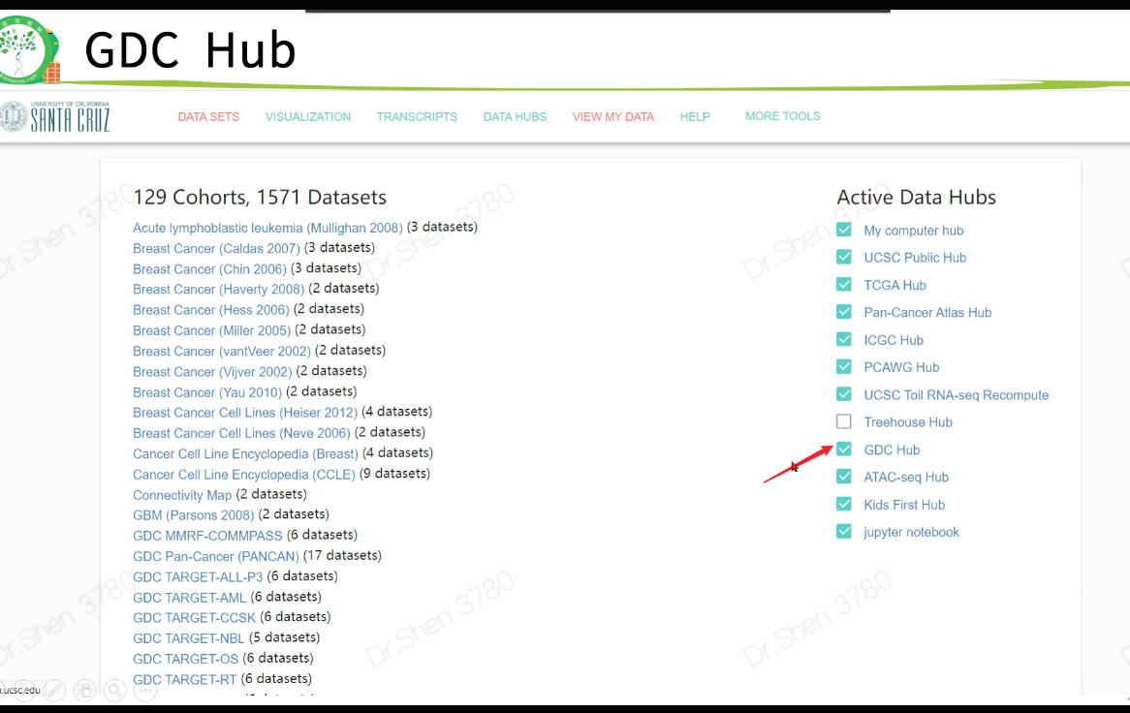Open Breast Cancer (Yau 2010) cohort link
Screen dimensions: 1130x713
207,392
